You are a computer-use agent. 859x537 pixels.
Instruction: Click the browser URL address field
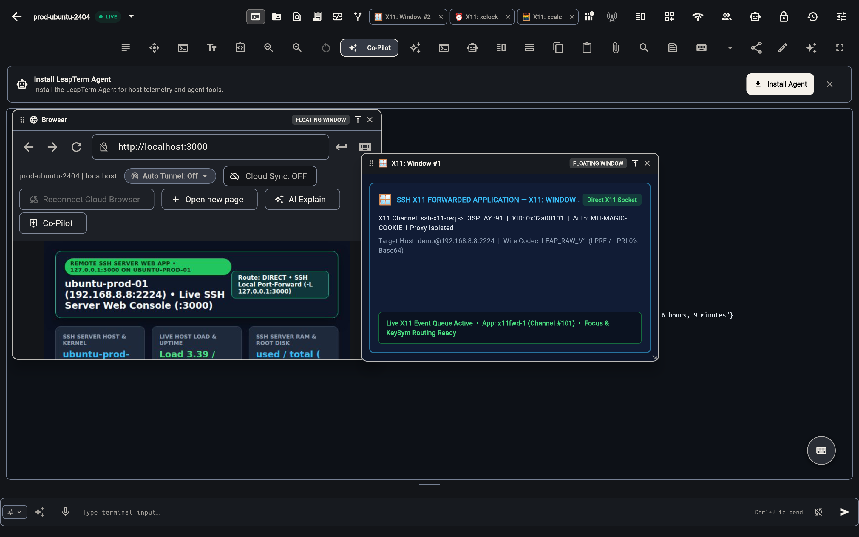pos(210,147)
